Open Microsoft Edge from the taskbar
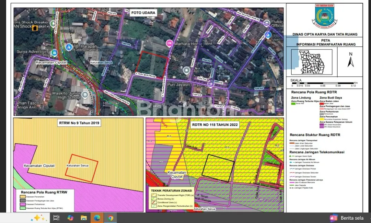371x223 pixels. click(97, 218)
